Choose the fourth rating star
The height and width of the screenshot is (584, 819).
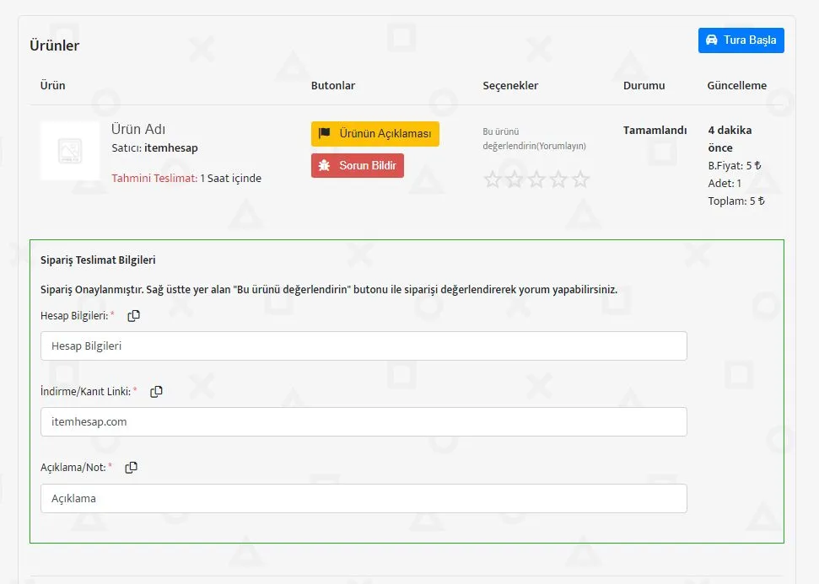tap(558, 179)
